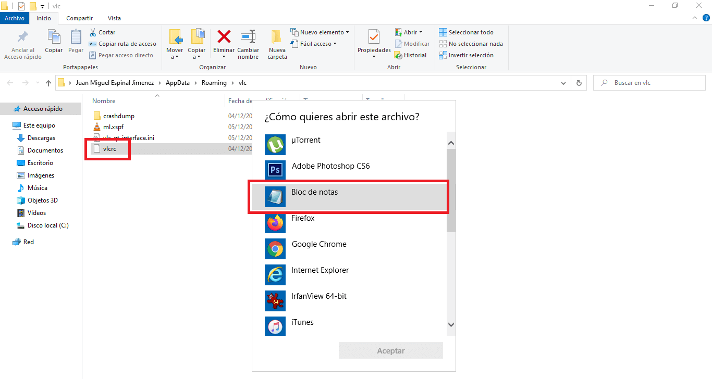This screenshot has height=379, width=712.
Task: Refresh the folder view
Action: coord(579,83)
